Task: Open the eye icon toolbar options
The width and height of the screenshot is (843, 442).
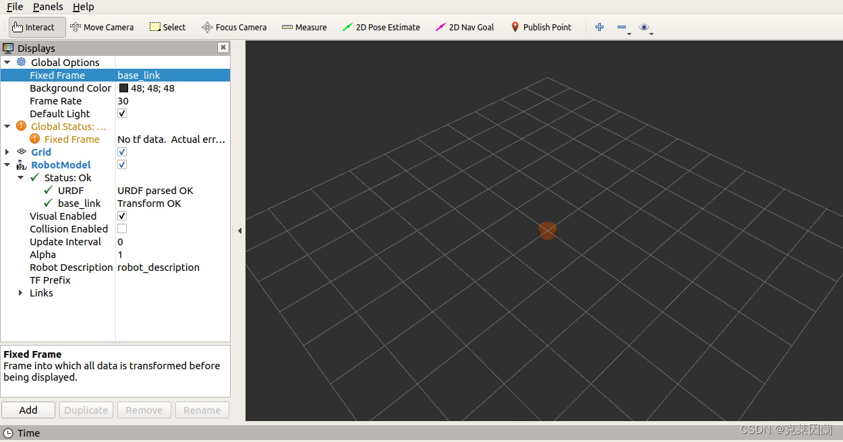Action: [x=645, y=27]
